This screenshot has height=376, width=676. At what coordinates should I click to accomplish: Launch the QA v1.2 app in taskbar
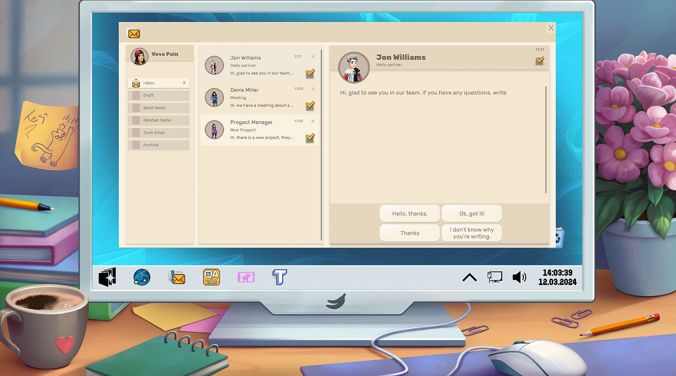[x=212, y=277]
